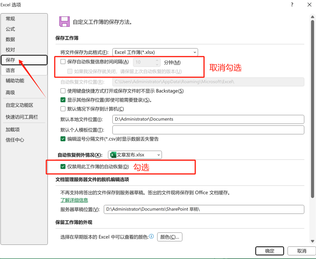Image resolution: width=316 pixels, height=259 pixels.
Task: Click the scrollbar up arrow
Action: (313, 17)
